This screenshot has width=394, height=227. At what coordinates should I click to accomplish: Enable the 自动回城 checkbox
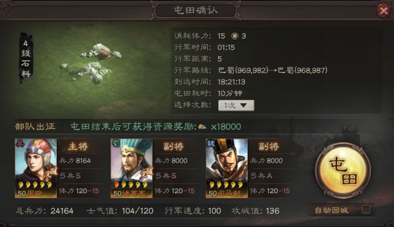point(366,209)
